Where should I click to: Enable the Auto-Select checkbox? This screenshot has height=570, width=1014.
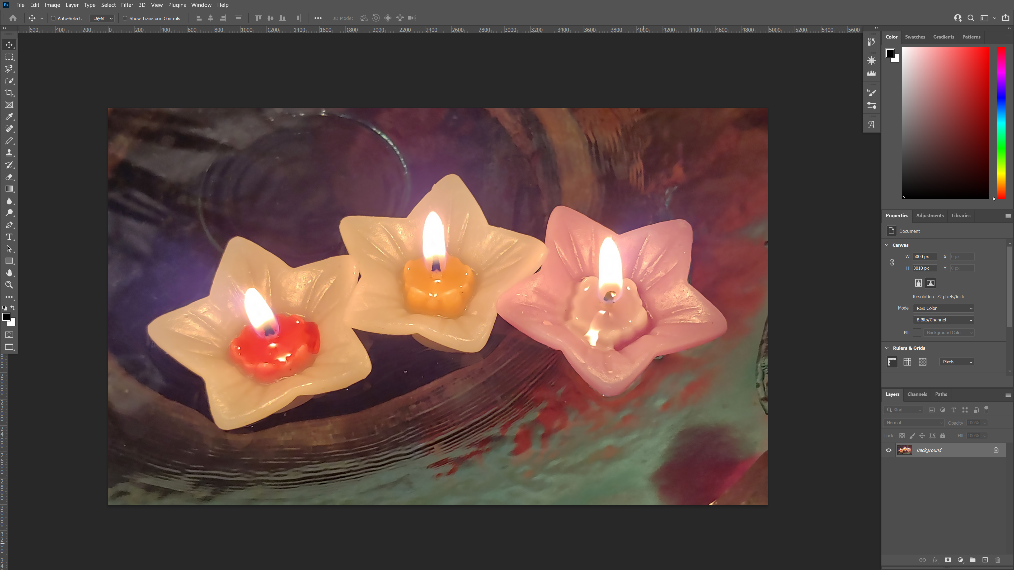53,18
